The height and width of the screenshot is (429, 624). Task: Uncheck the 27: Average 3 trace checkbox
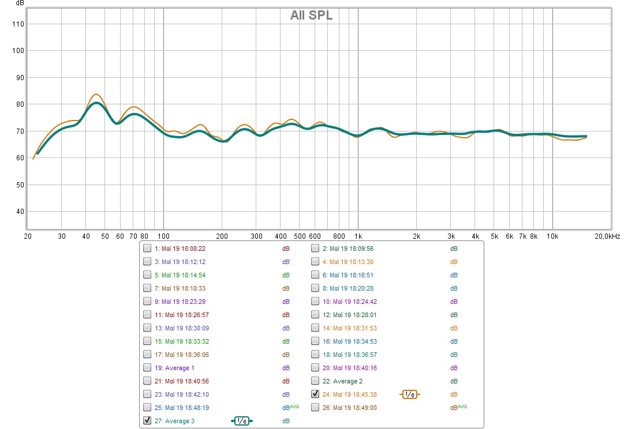pos(147,421)
